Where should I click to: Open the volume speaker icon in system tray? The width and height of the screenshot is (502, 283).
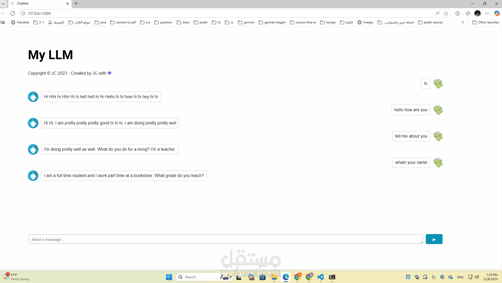(477, 277)
